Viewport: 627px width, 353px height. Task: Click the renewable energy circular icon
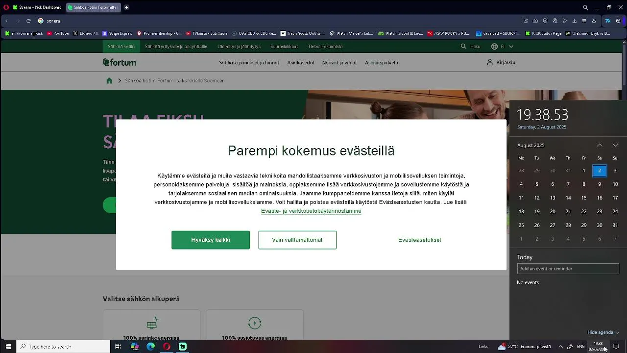[255, 323]
